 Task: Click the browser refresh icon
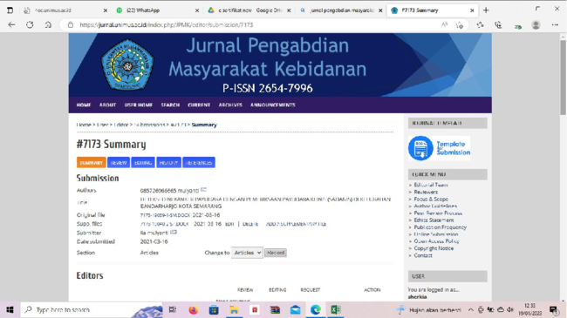(30, 24)
